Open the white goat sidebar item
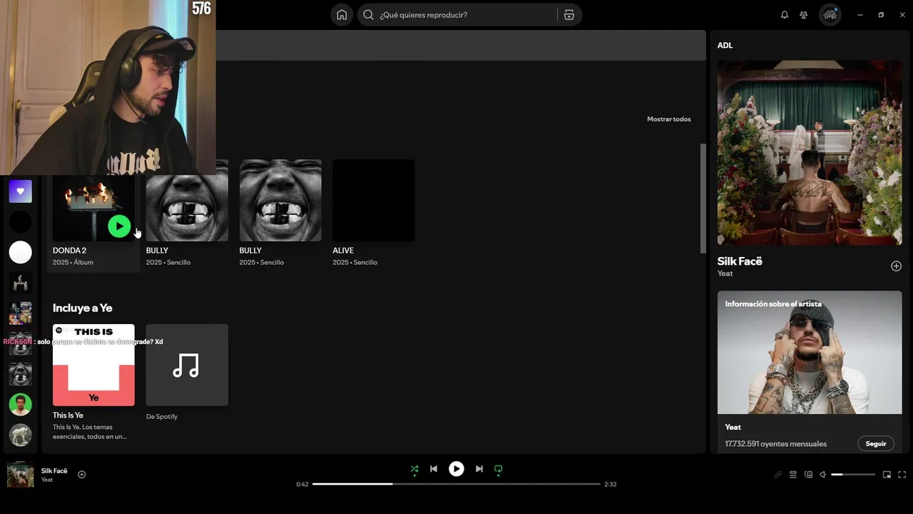Screen dimensions: 913x514 click(21, 435)
